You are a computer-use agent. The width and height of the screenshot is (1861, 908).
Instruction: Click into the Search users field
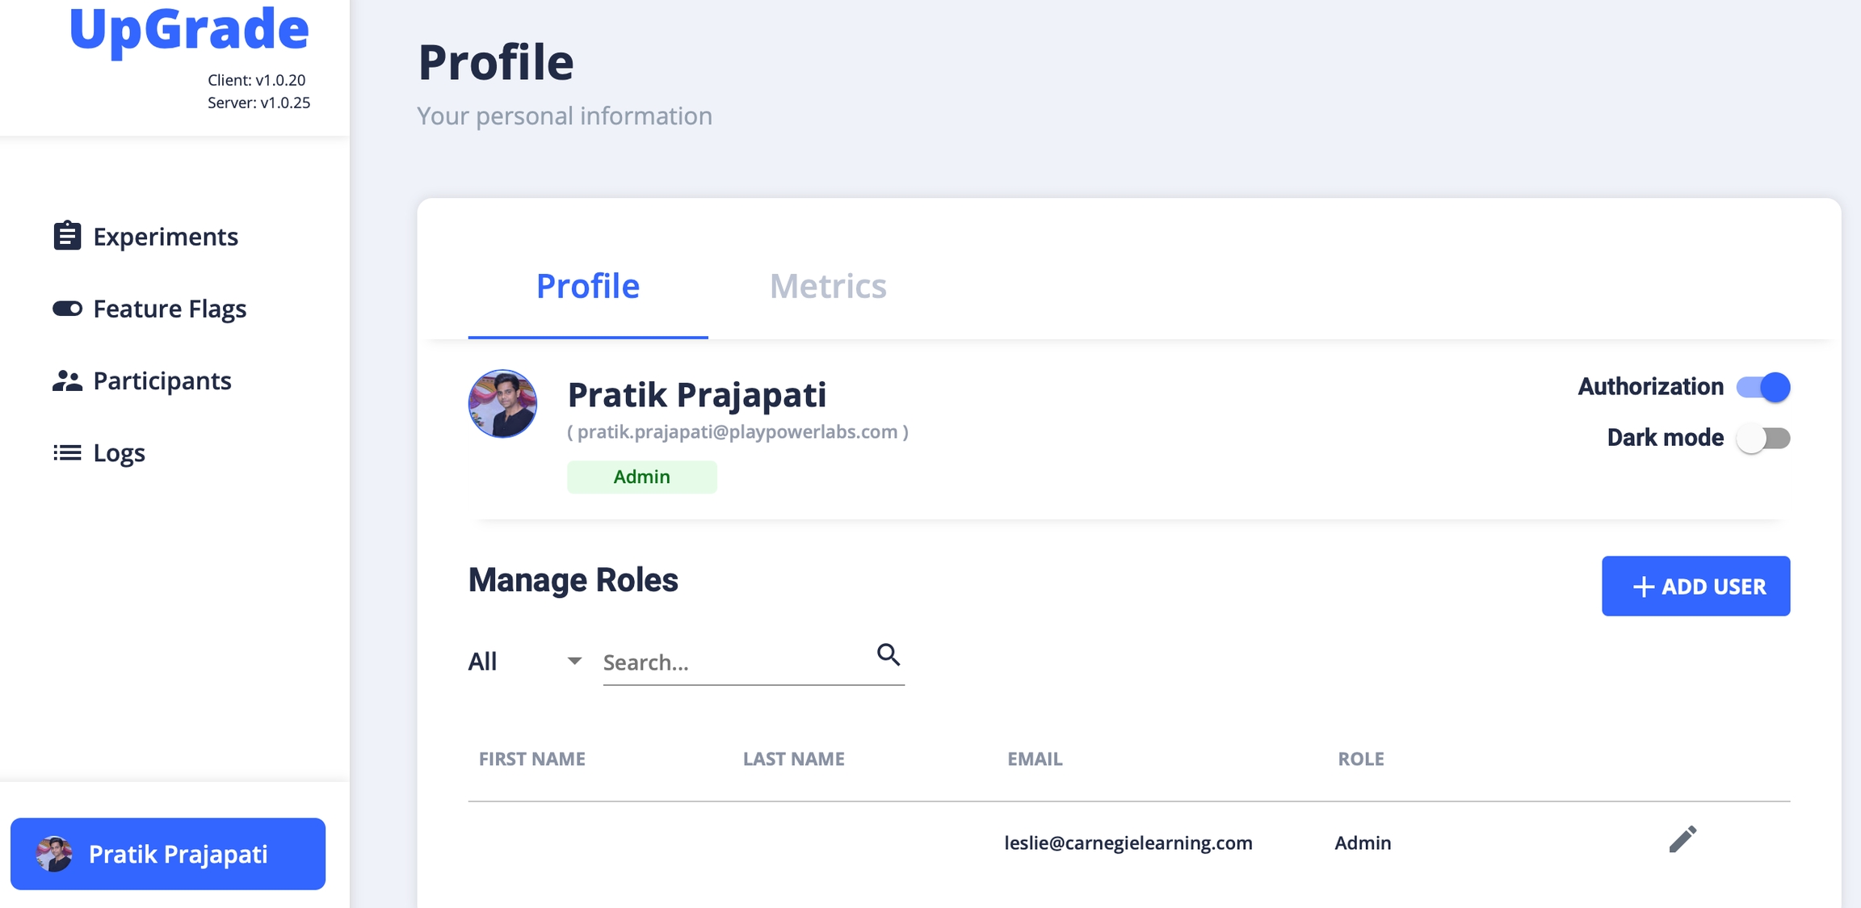735,662
